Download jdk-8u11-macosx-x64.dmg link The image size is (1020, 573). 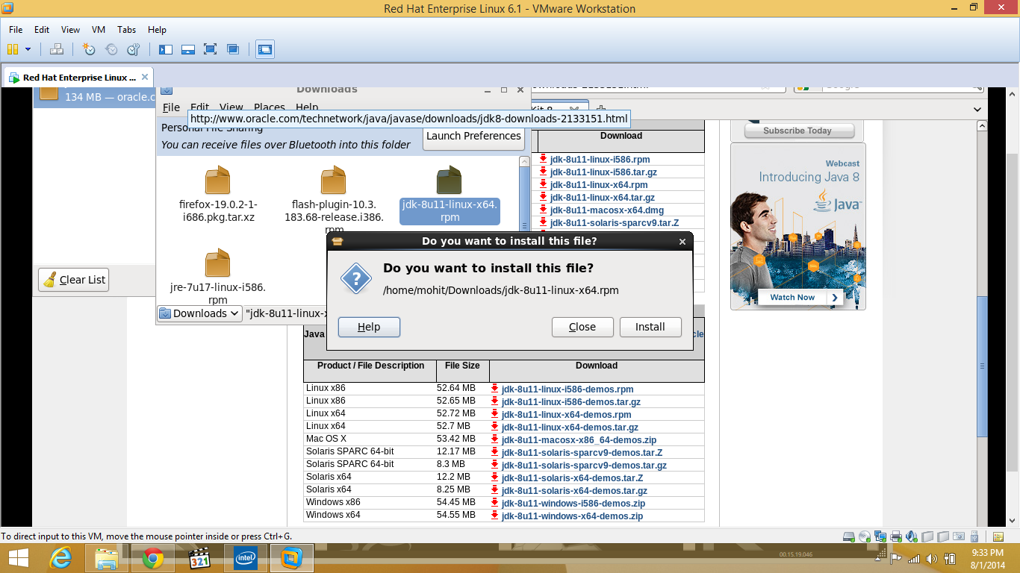pyautogui.click(x=607, y=210)
